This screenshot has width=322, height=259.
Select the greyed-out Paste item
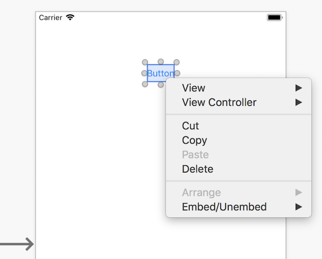click(239, 154)
